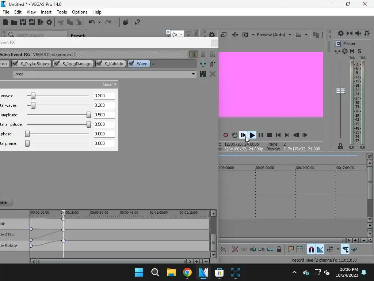Delete preset X icon
The height and width of the screenshot is (281, 374).
click(213, 74)
